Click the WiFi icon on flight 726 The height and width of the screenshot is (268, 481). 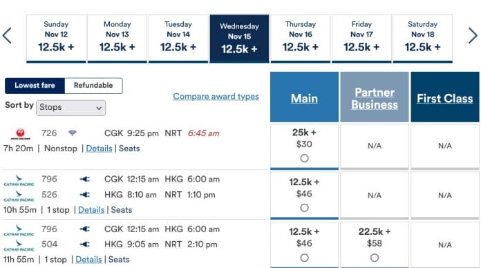73,133
